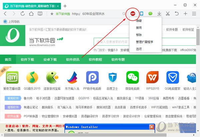Open the QQ音乐2015 app icon

[x=32, y=77]
